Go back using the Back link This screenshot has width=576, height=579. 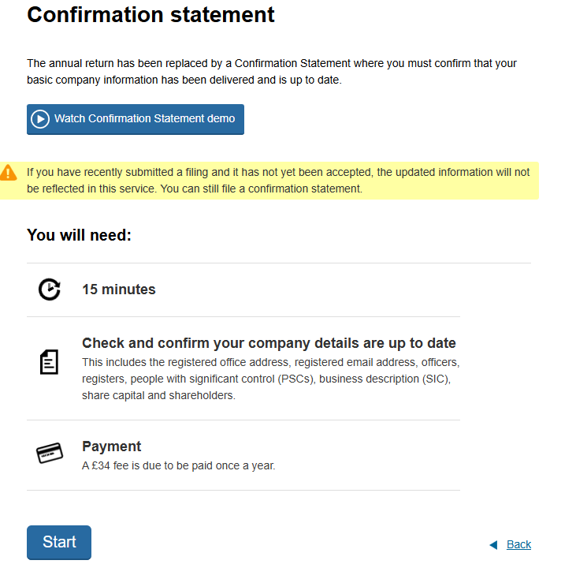pyautogui.click(x=518, y=544)
